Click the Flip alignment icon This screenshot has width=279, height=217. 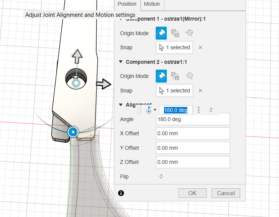click(x=161, y=177)
